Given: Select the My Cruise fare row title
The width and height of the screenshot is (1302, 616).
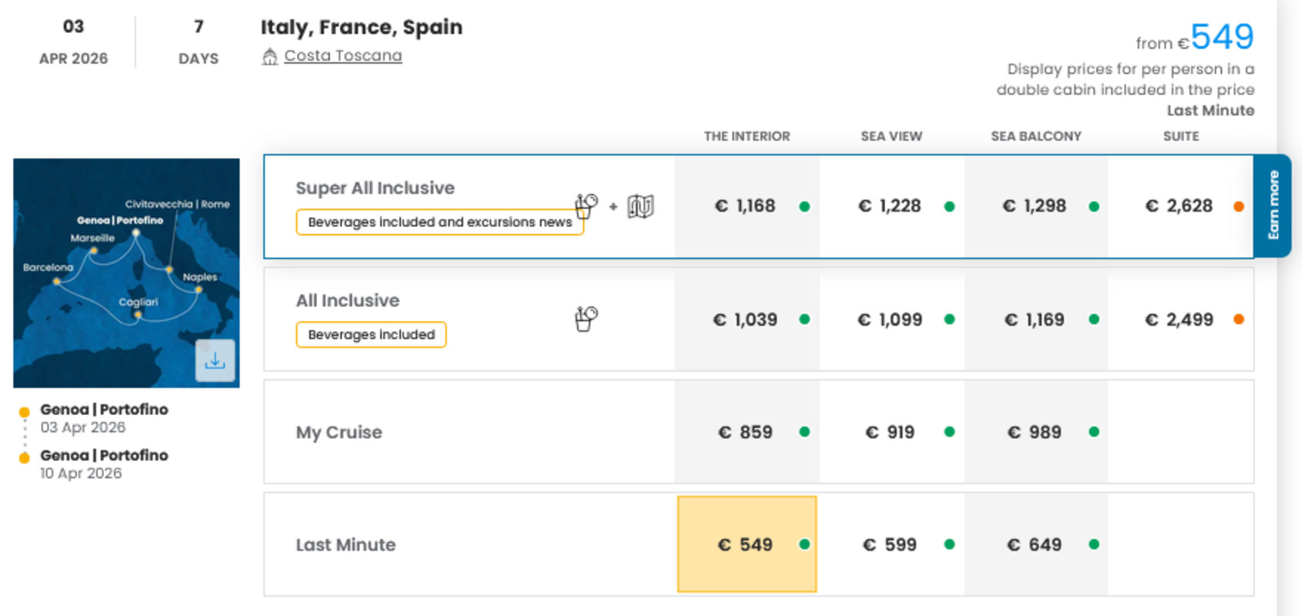Looking at the screenshot, I should [x=339, y=432].
